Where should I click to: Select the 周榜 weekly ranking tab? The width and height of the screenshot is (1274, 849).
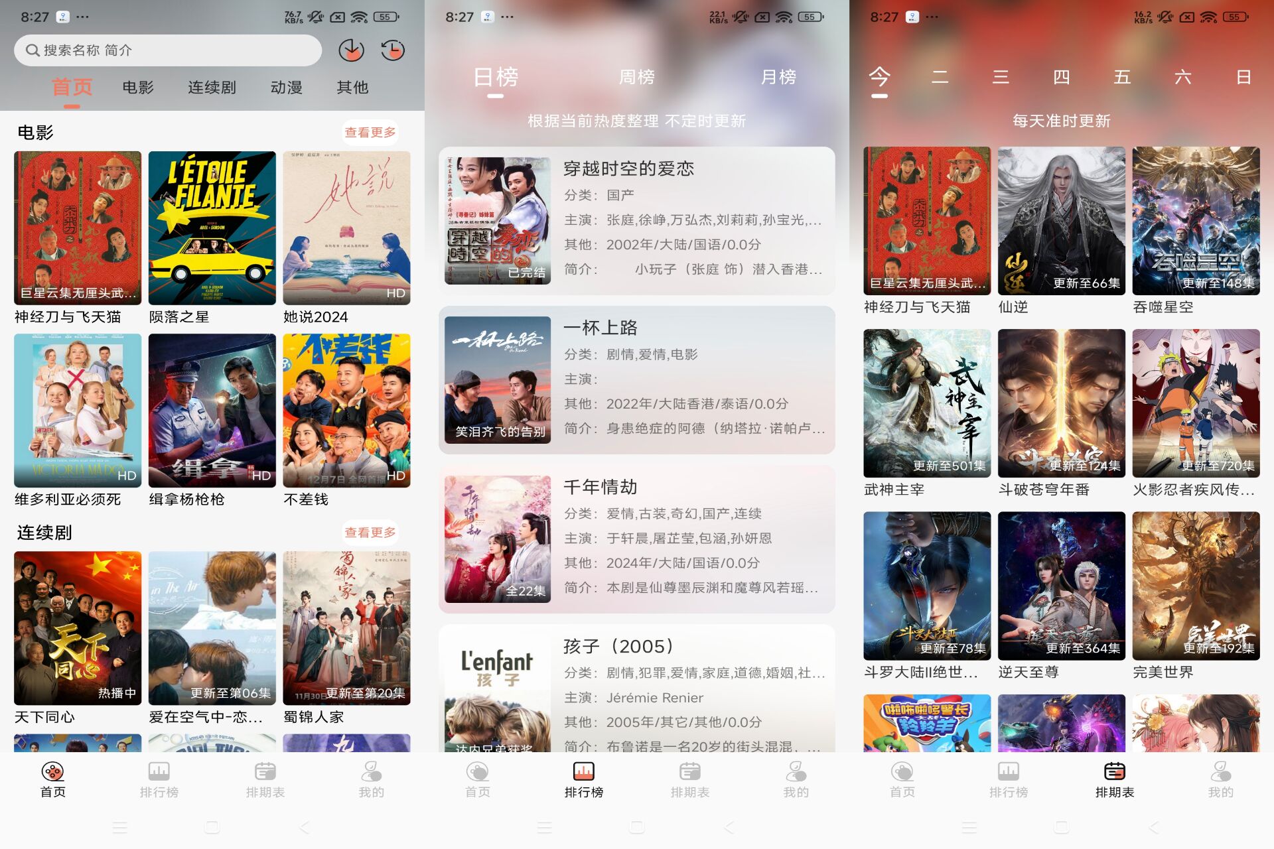636,78
